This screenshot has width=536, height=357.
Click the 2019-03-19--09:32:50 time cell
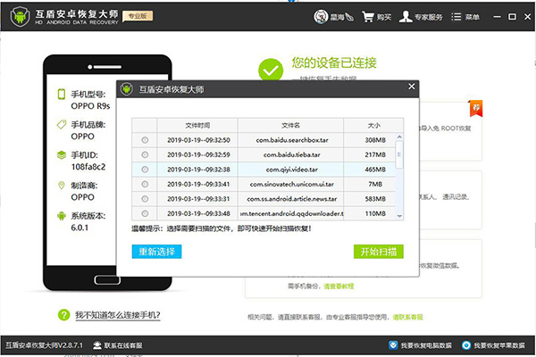point(198,140)
